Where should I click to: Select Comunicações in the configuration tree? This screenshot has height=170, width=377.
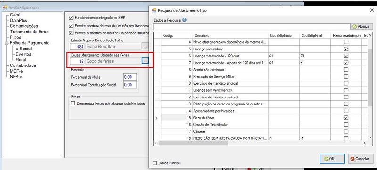(x=24, y=26)
